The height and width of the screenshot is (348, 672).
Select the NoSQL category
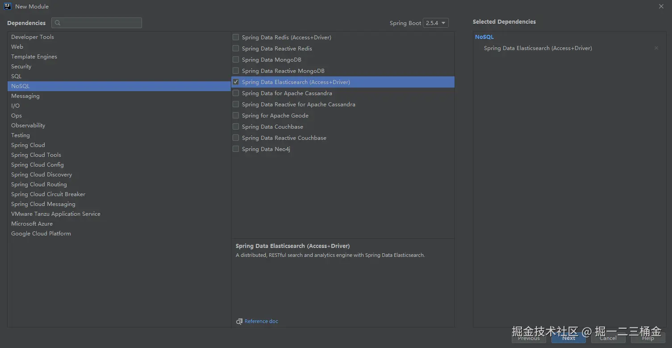point(119,86)
